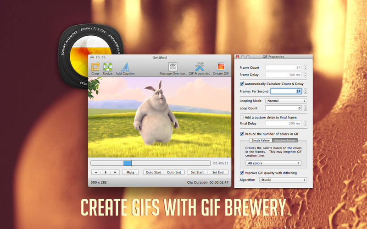Step forward one frame with the plus button
This screenshot has height=229, width=367.
[x=115, y=172]
